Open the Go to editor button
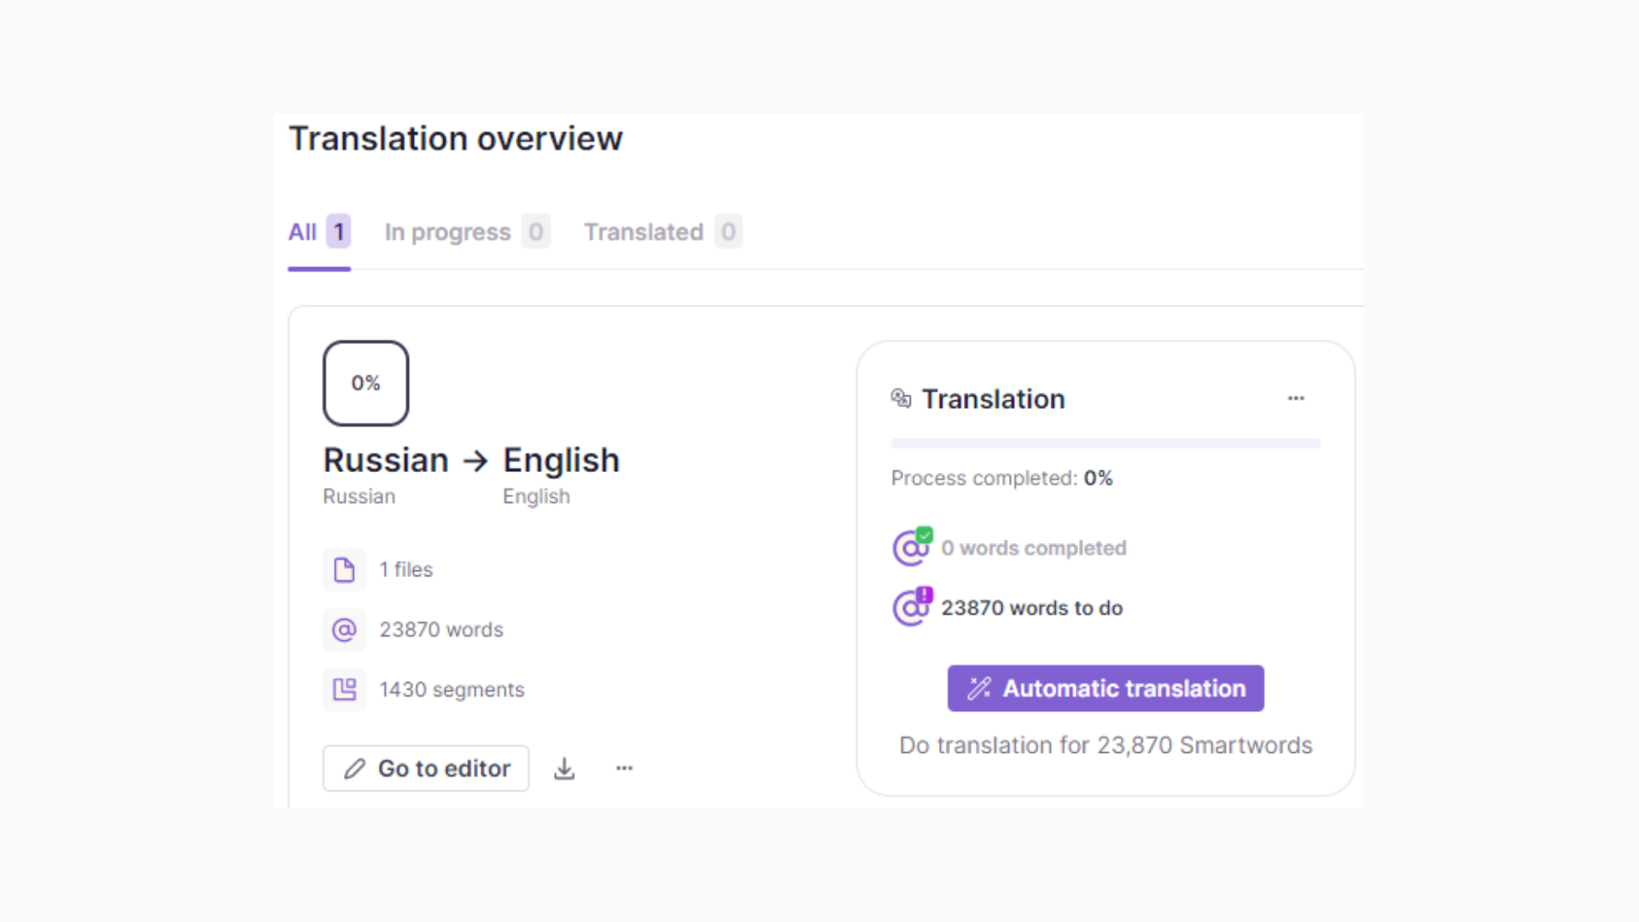Viewport: 1639px width, 922px height. pyautogui.click(x=426, y=768)
